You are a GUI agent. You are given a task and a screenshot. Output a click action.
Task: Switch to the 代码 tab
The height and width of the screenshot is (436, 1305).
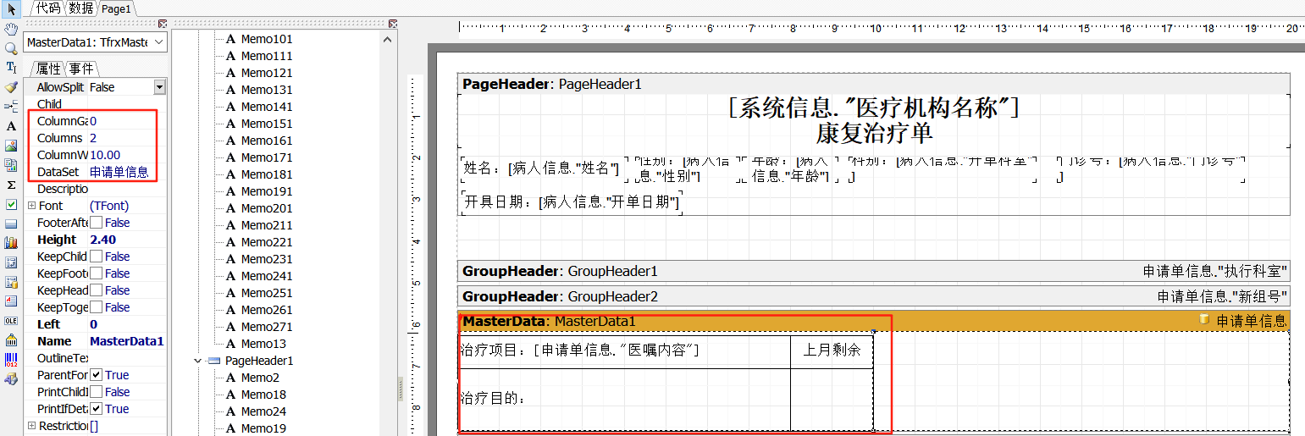pyautogui.click(x=47, y=8)
